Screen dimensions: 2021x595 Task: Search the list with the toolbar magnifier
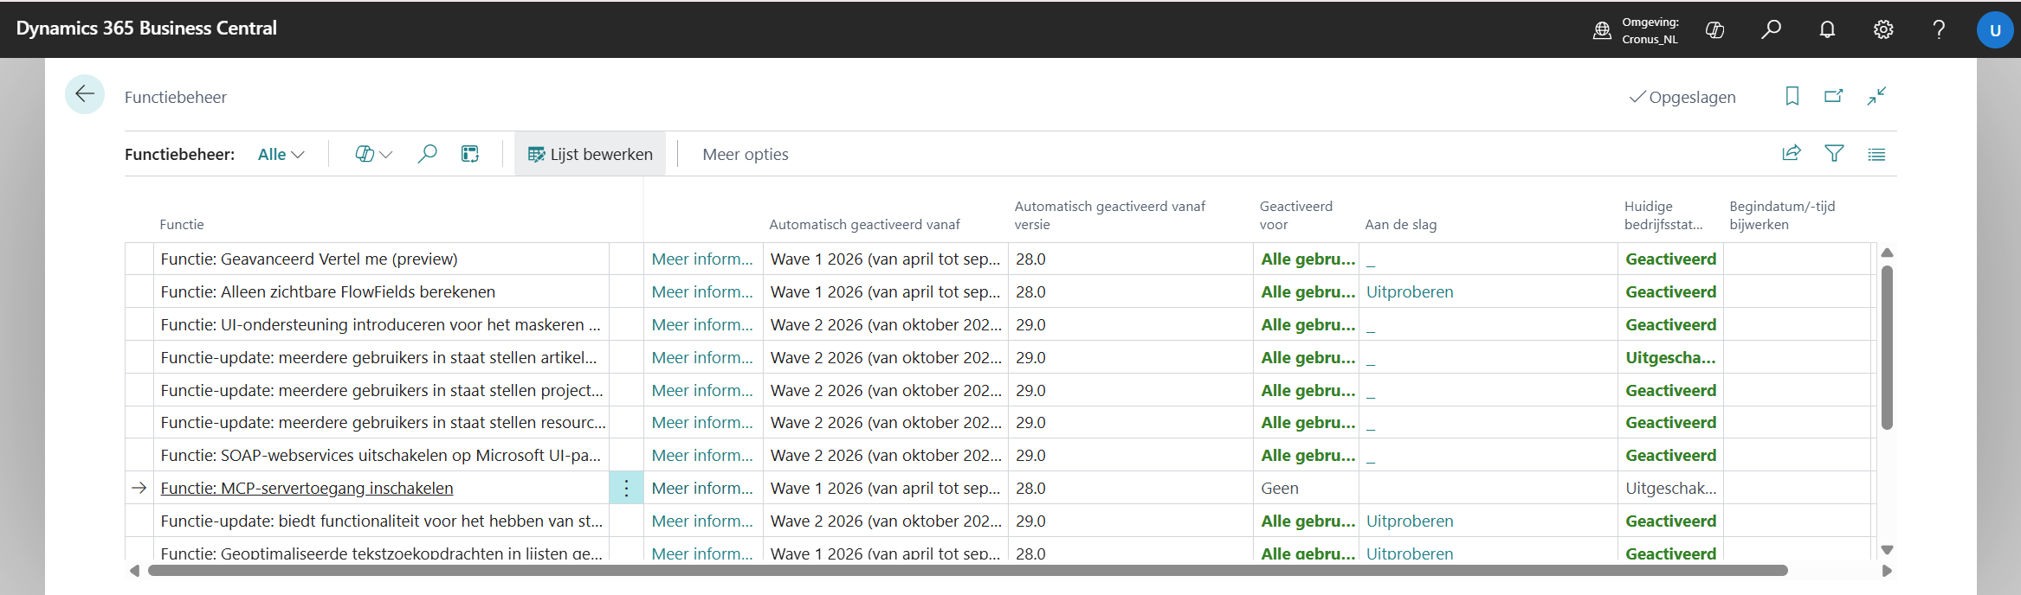pyautogui.click(x=427, y=154)
